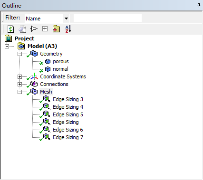Expand the Connections branch
The image size is (203, 180).
[x=19, y=84]
